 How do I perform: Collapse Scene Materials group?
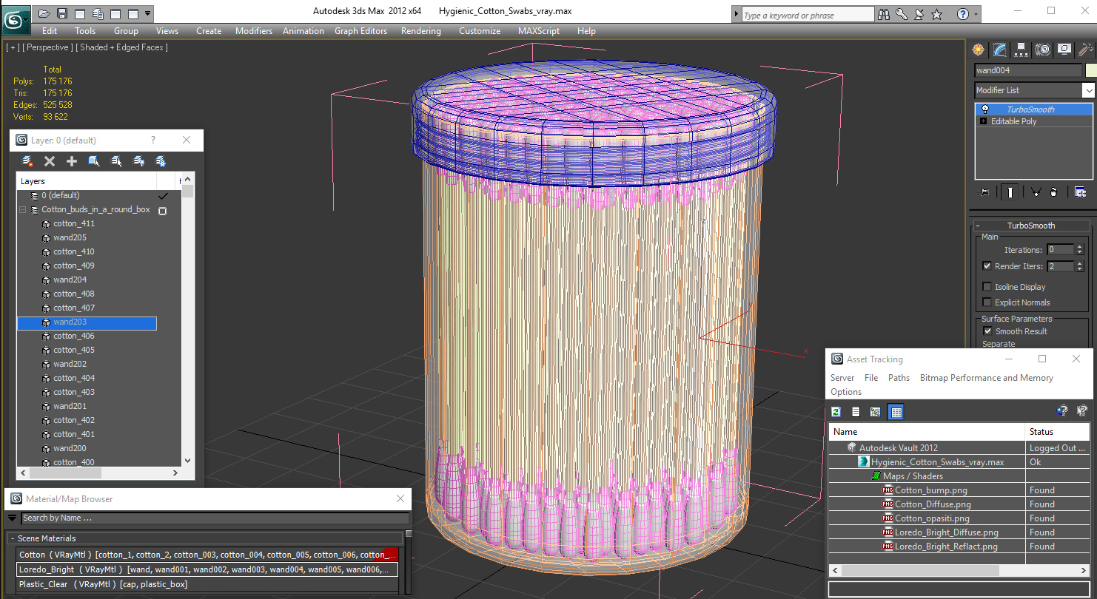tap(13, 538)
